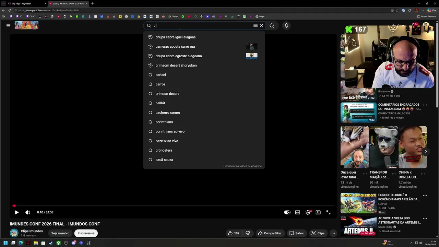Clear the search box with X
The width and height of the screenshot is (439, 247).
pyautogui.click(x=261, y=25)
